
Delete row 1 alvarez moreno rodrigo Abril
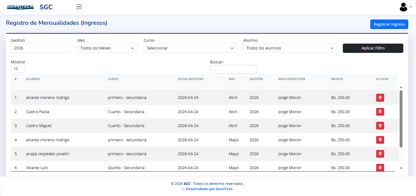pyautogui.click(x=380, y=98)
